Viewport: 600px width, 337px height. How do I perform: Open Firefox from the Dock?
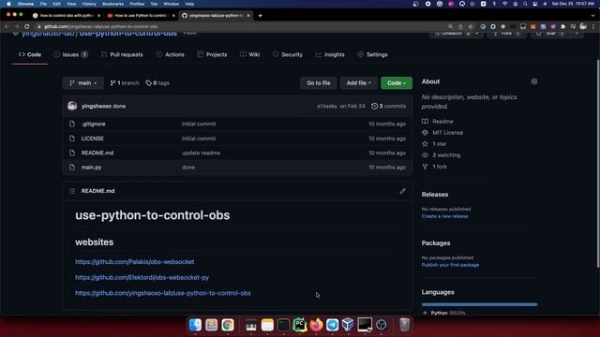pos(316,325)
